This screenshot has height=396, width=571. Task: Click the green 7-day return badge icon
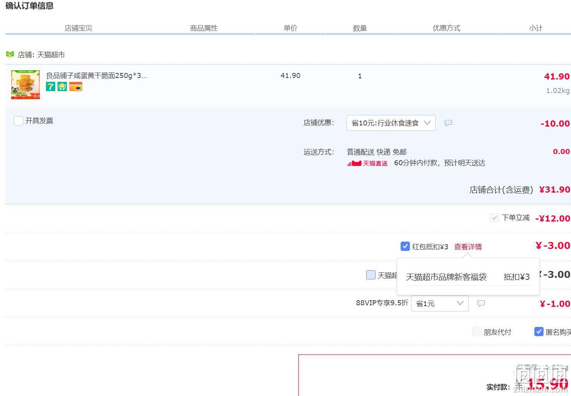tap(51, 86)
